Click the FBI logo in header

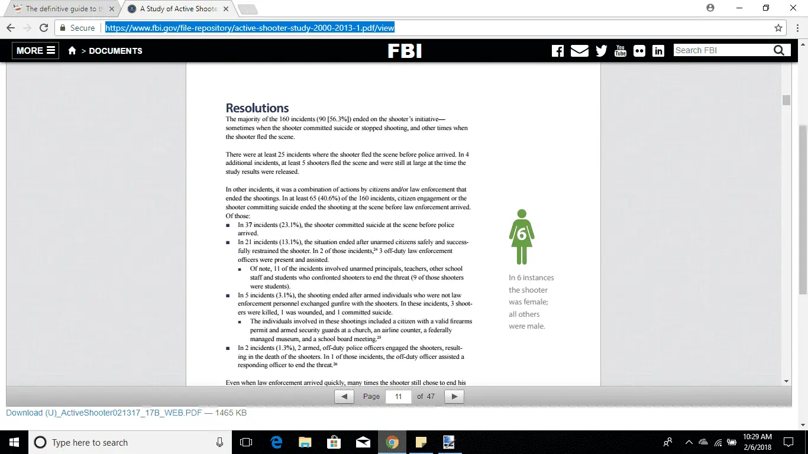[405, 51]
